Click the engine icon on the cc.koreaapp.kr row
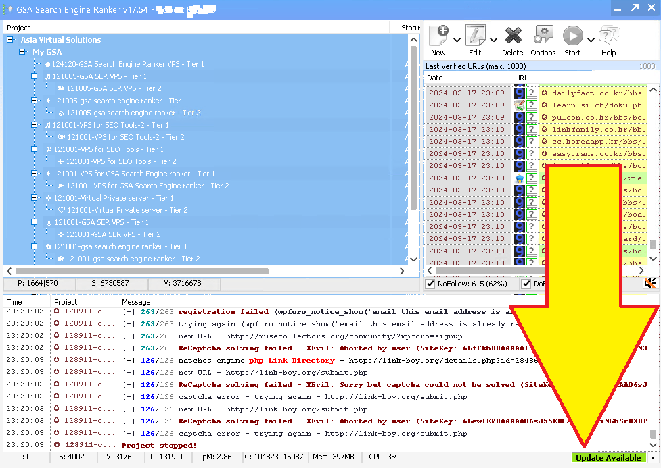 click(520, 142)
